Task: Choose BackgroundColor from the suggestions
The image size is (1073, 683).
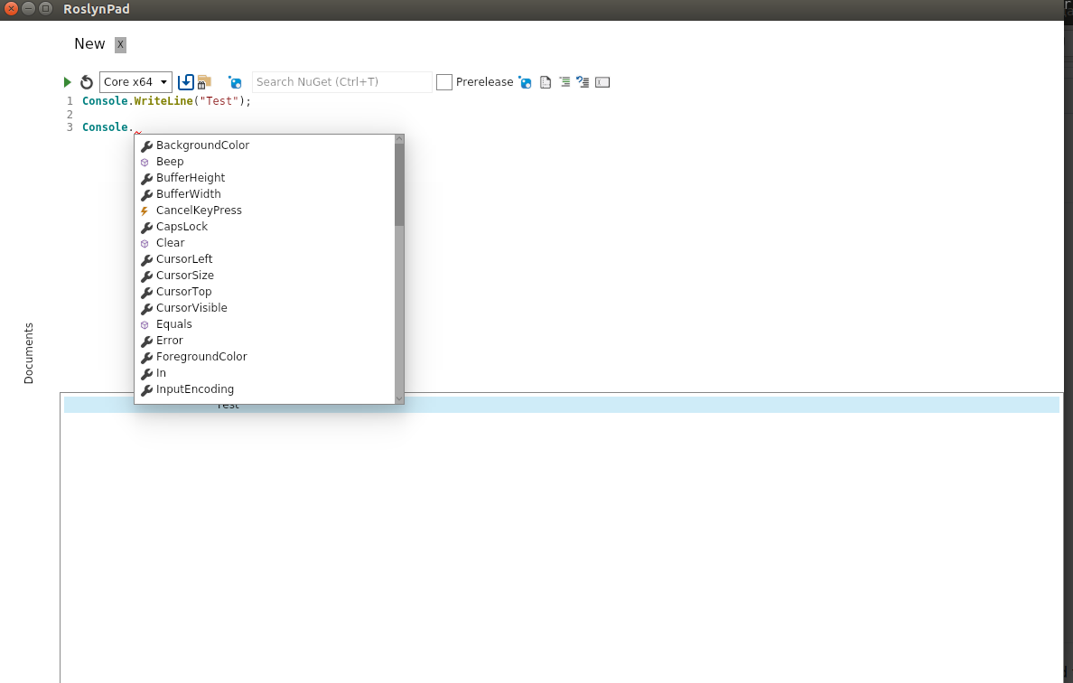Action: 202,145
